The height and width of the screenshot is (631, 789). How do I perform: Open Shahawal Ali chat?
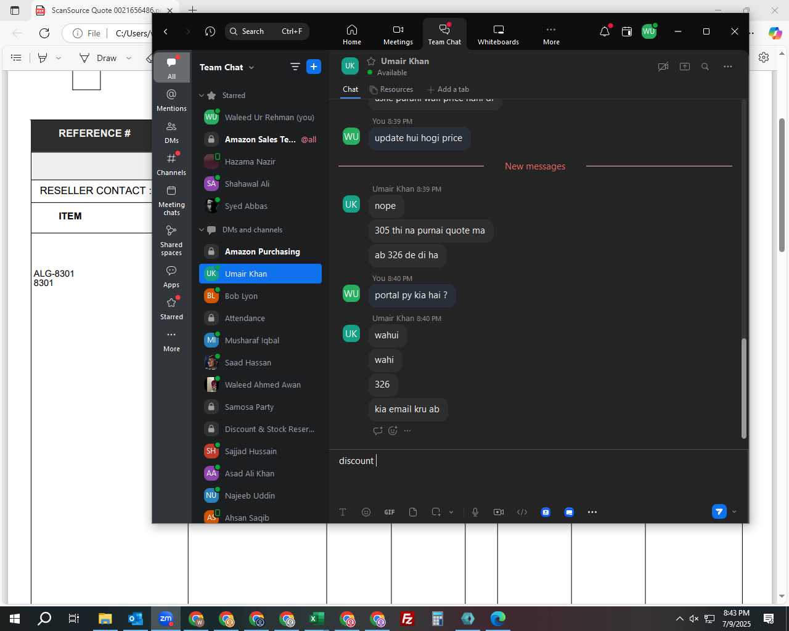click(260, 184)
